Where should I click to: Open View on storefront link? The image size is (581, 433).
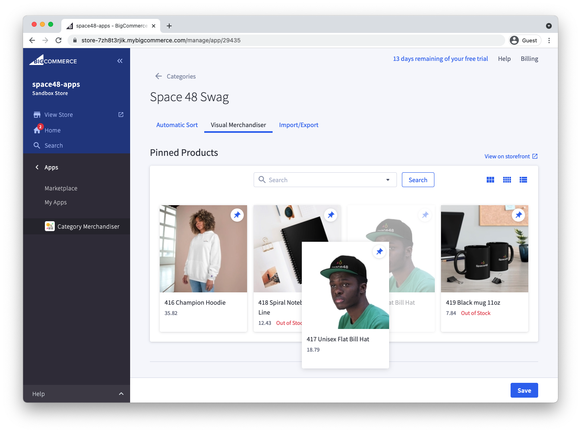(511, 156)
